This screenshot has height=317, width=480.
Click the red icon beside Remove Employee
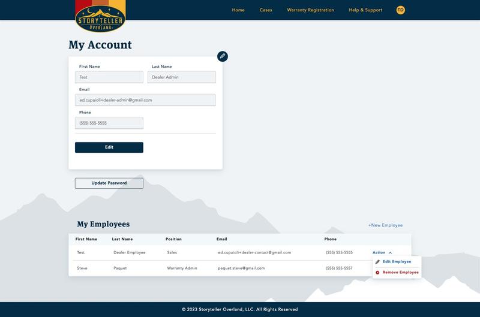point(377,273)
